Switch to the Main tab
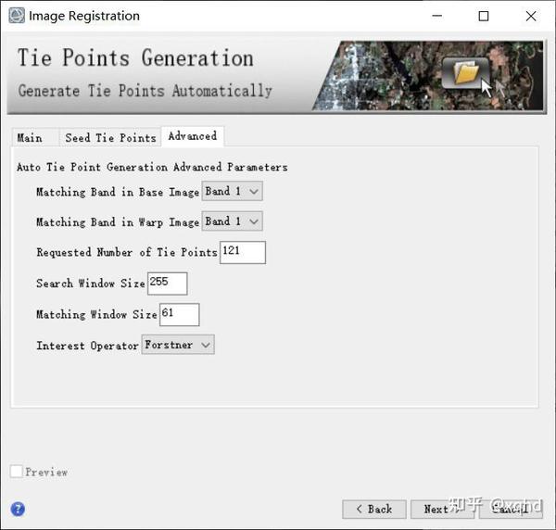 [x=30, y=137]
